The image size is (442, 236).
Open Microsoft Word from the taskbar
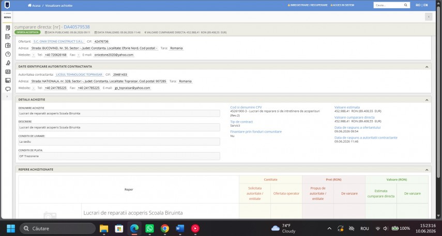click(x=180, y=228)
